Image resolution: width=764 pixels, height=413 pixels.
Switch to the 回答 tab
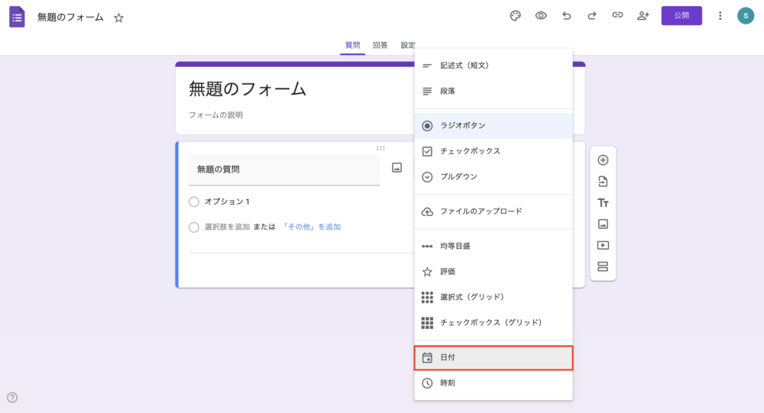pyautogui.click(x=380, y=45)
